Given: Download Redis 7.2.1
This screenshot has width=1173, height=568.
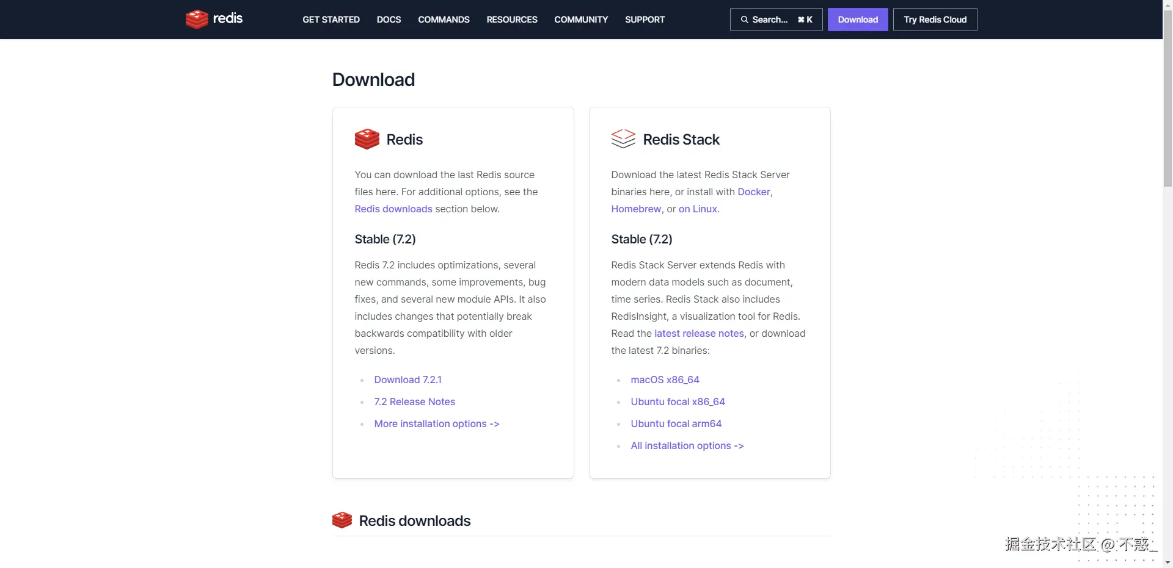Looking at the screenshot, I should 407,379.
